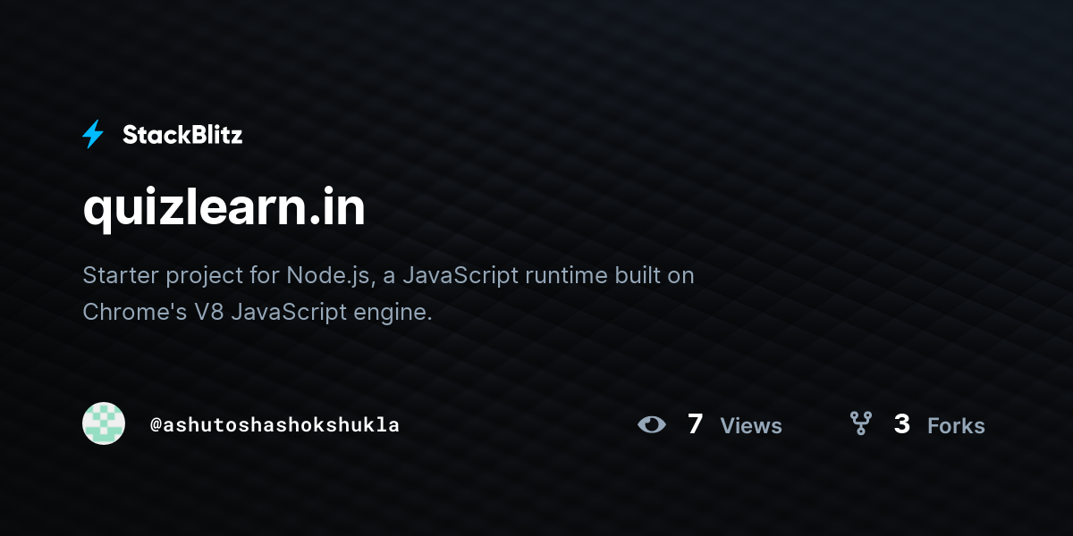
Task: Open the StackBlitz wordmark link
Action: (x=182, y=135)
